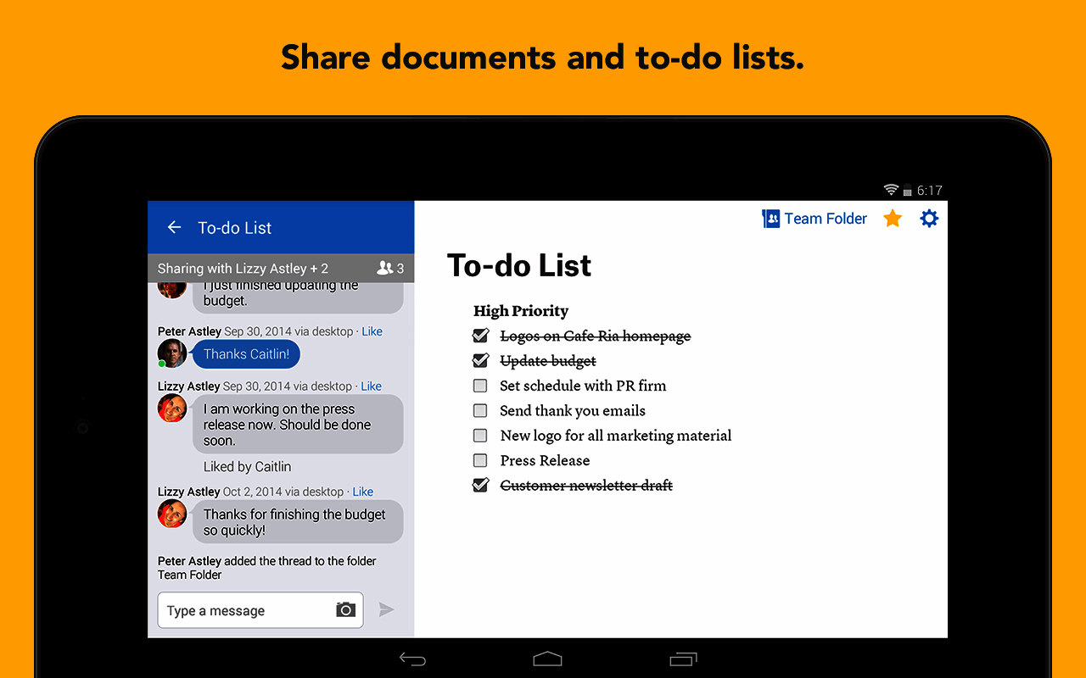
Task: Tap the send message arrow
Action: 388,609
